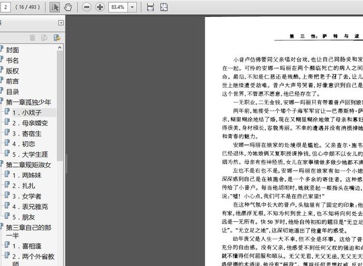Select the 2．两个外省教师 bookmark
This screenshot has width=363, height=266.
point(33,260)
